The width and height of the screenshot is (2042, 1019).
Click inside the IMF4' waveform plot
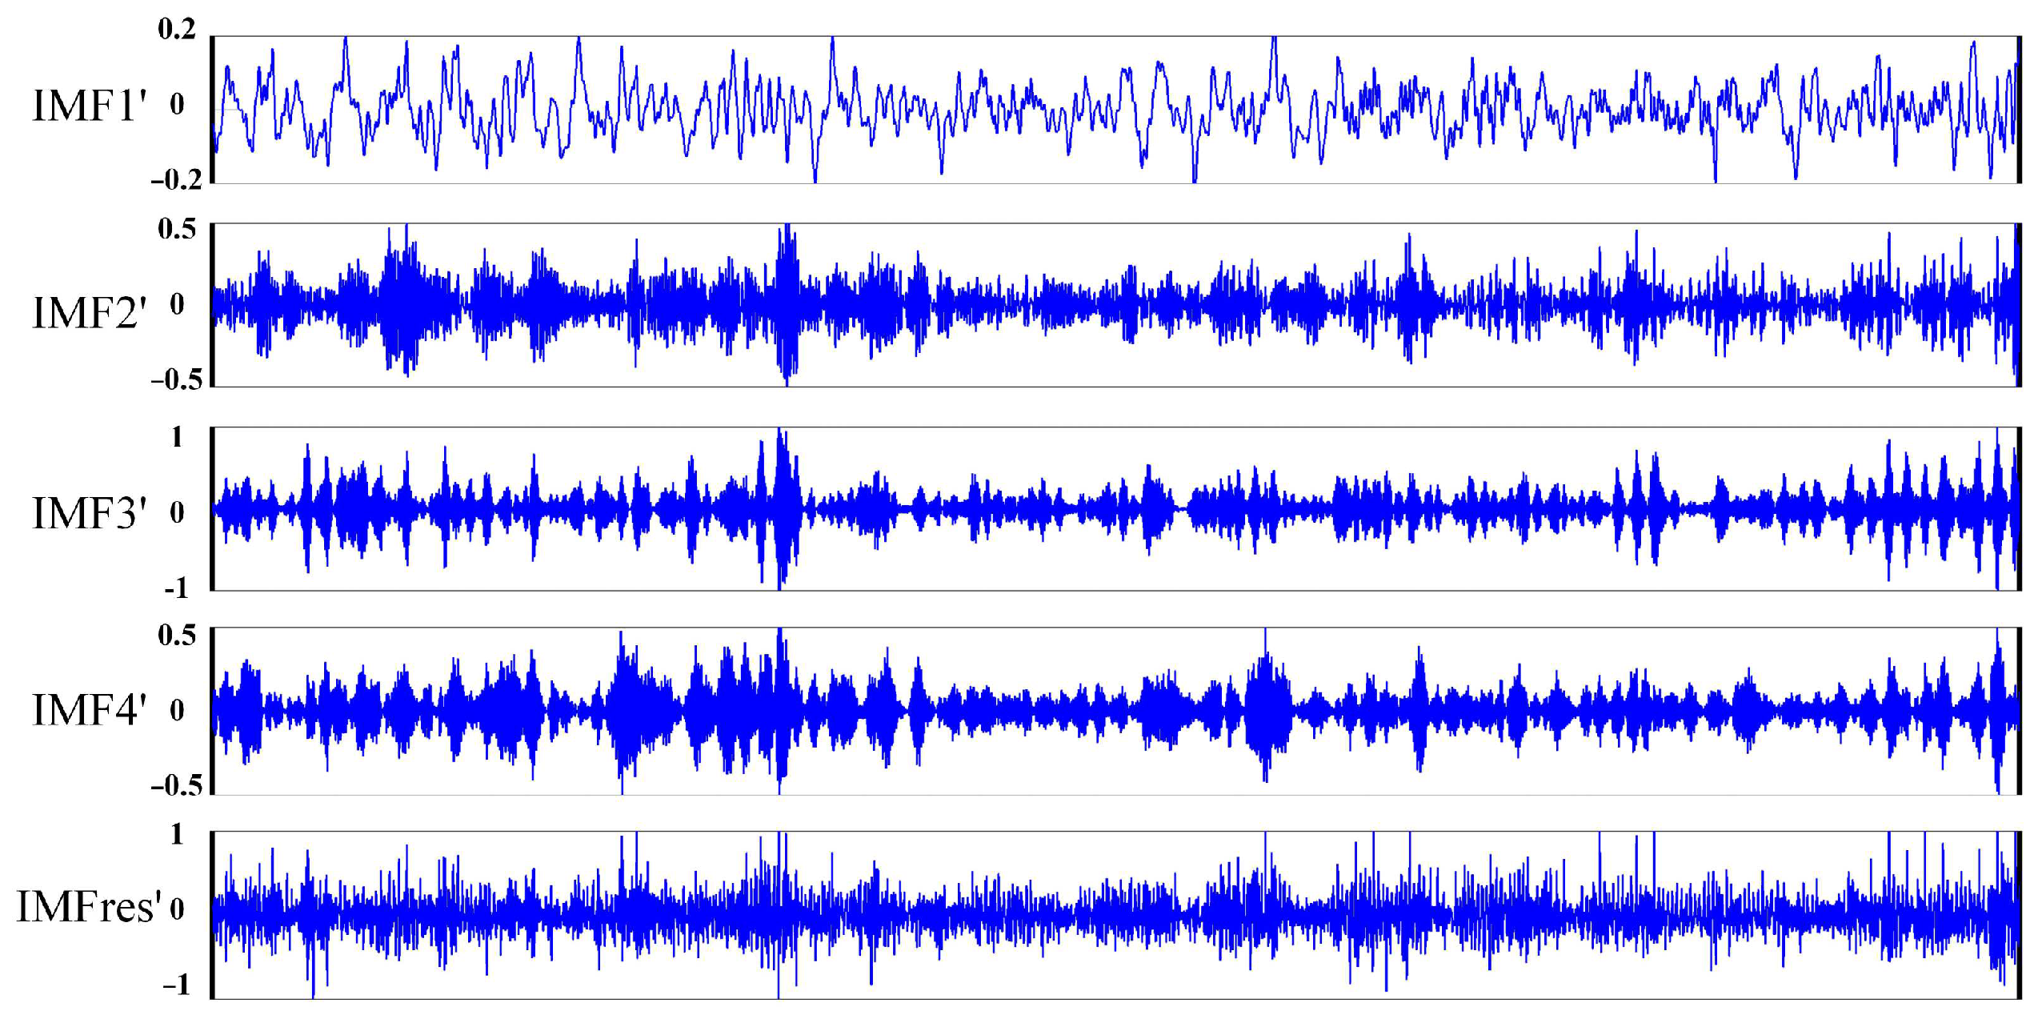click(1115, 711)
